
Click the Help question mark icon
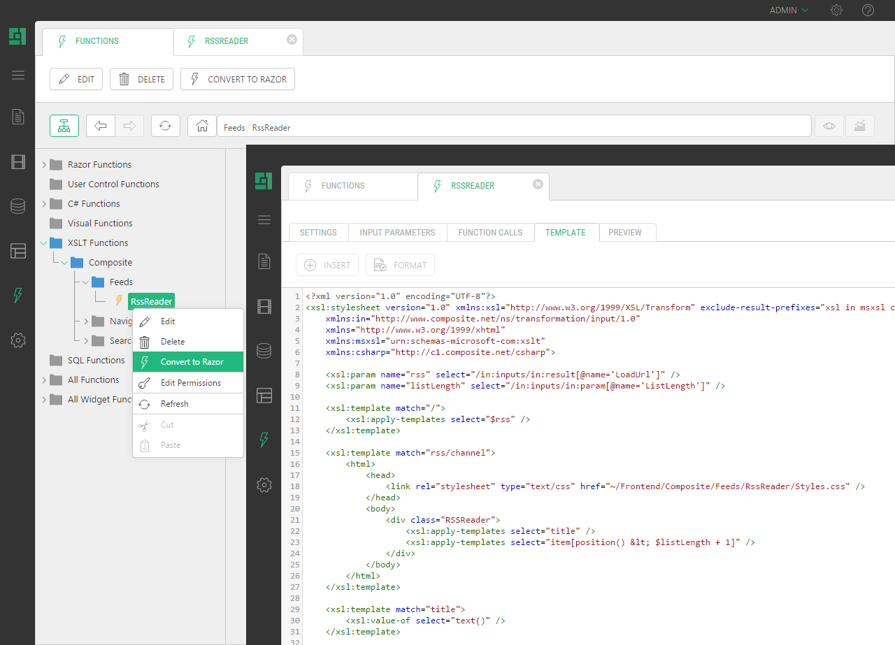(868, 10)
